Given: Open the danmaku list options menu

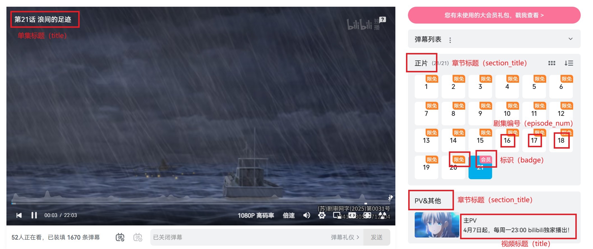Looking at the screenshot, I should point(450,40).
